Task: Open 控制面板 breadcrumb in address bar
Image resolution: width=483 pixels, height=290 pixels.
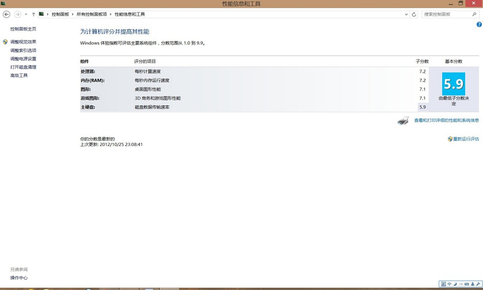Action: (60, 14)
